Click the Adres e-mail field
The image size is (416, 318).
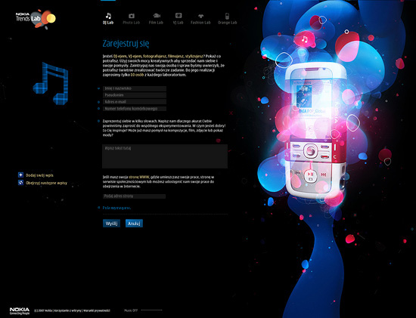tap(135, 102)
